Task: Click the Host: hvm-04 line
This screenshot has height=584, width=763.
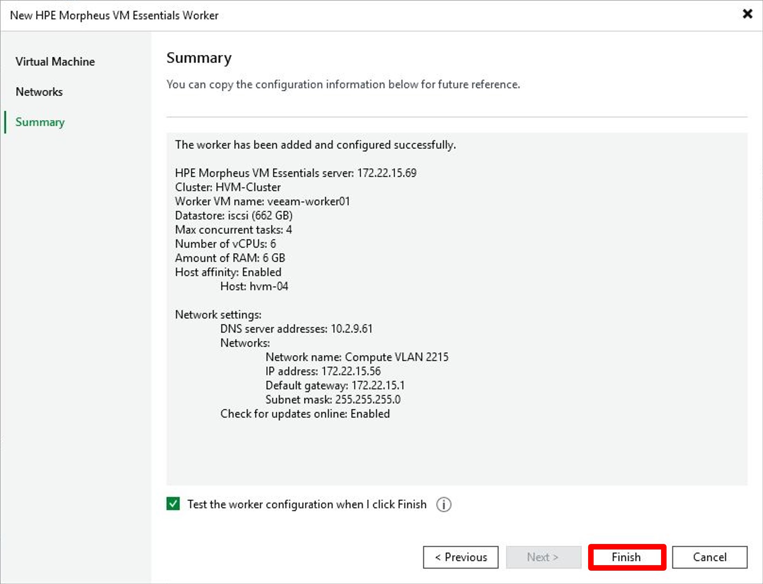Action: [254, 286]
